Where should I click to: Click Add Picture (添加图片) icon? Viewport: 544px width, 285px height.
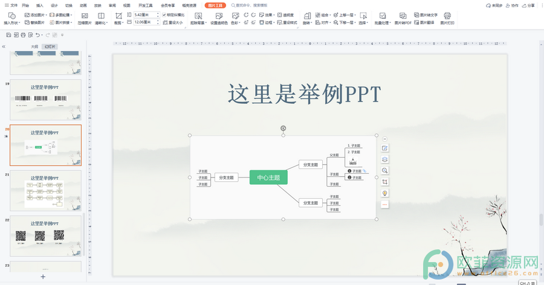(x=27, y=15)
